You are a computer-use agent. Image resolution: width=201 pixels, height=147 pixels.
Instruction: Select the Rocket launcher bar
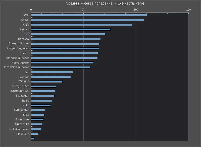pyautogui.click(x=36, y=129)
